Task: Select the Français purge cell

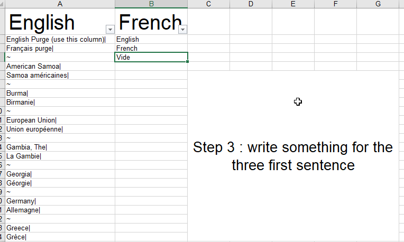Action: (x=60, y=49)
